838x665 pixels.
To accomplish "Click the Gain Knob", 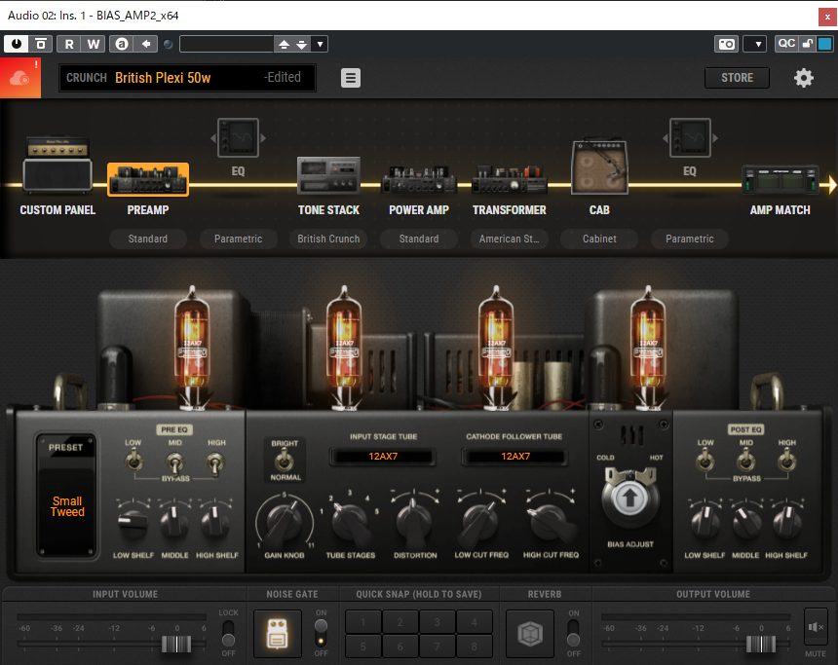I will [285, 521].
